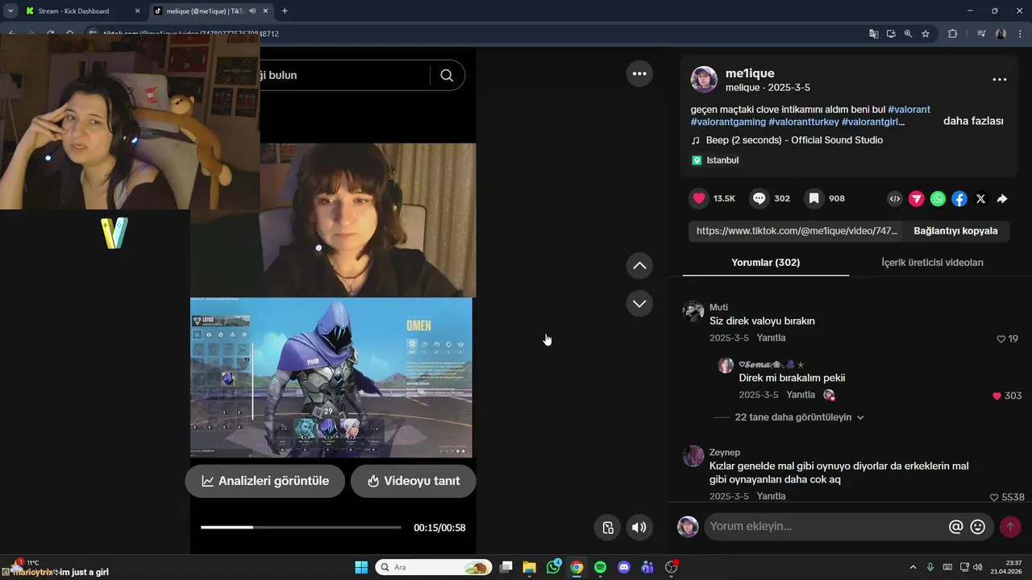Click the embed code icon
Screen dimensions: 1032x580
point(895,198)
